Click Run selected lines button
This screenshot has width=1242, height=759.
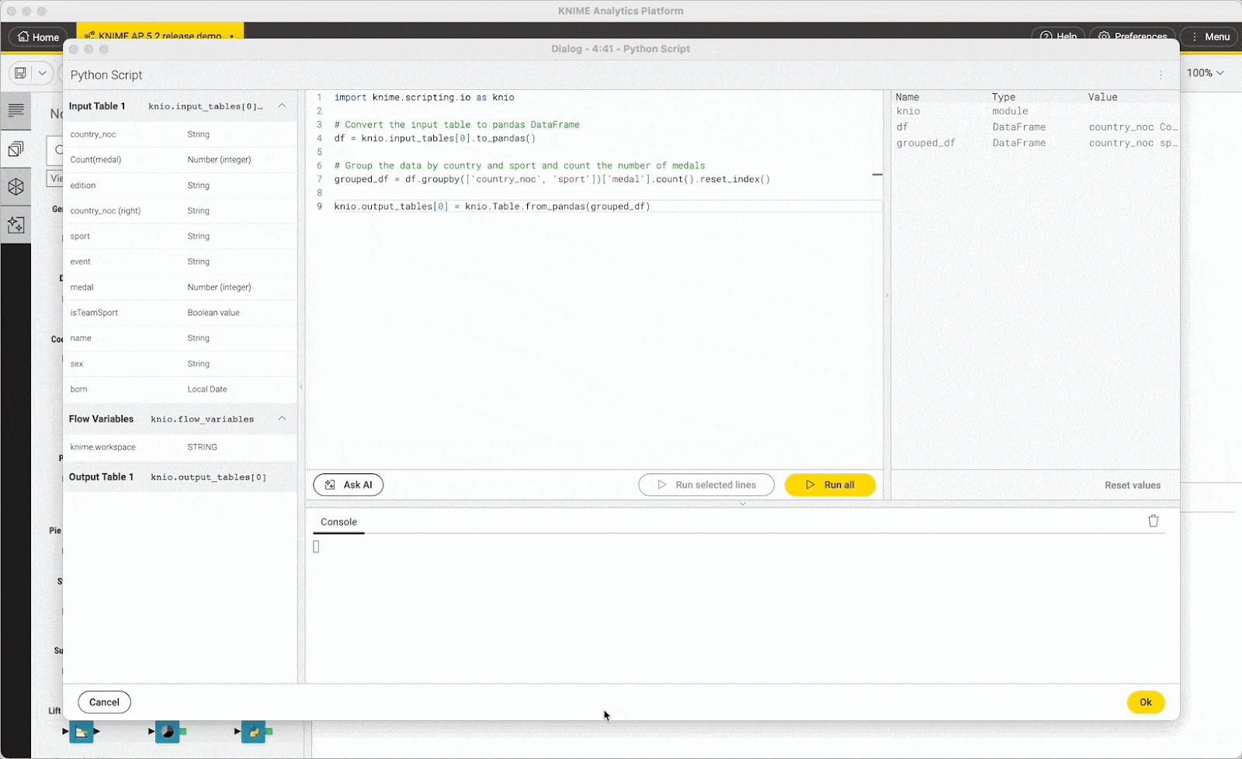point(706,484)
